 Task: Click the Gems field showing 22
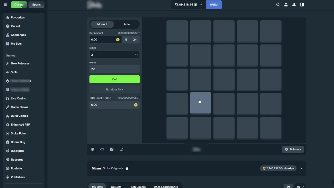click(115, 69)
